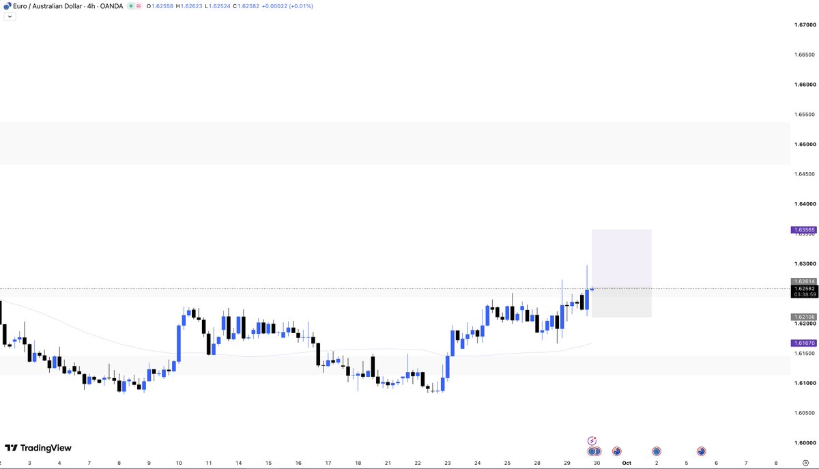819x469 pixels.
Task: Click the 17 date on time axis
Action: click(x=328, y=463)
